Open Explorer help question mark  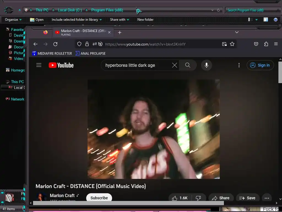point(275,20)
